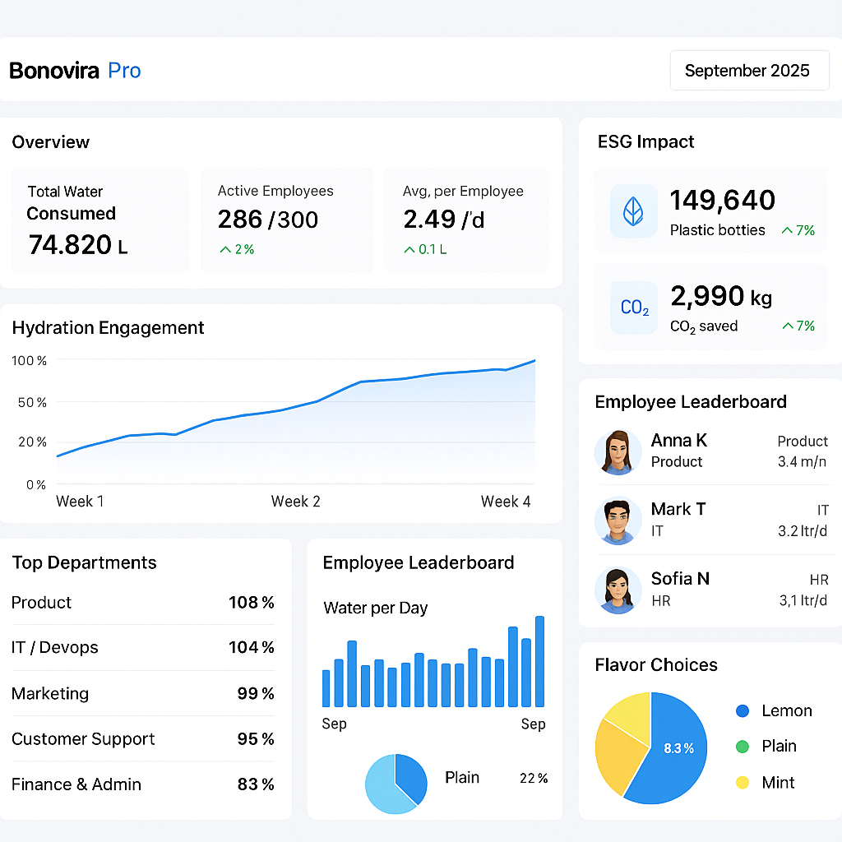842x842 pixels.
Task: Click Anna K's profile avatar
Action: (x=618, y=451)
